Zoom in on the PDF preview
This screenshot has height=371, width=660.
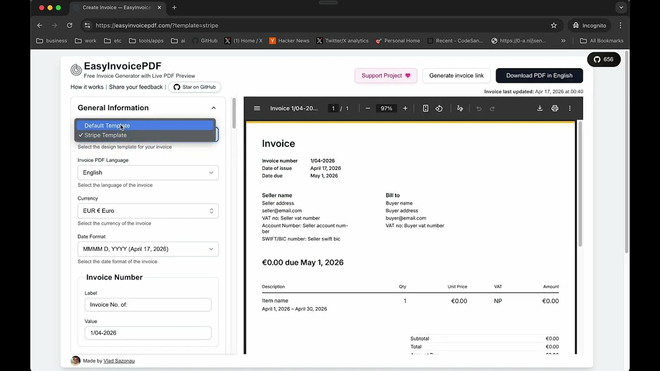pos(405,108)
